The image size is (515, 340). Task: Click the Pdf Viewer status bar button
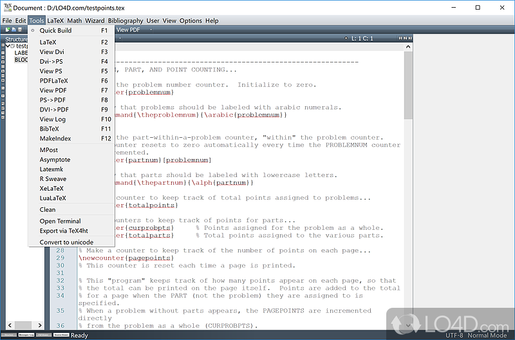(43, 335)
